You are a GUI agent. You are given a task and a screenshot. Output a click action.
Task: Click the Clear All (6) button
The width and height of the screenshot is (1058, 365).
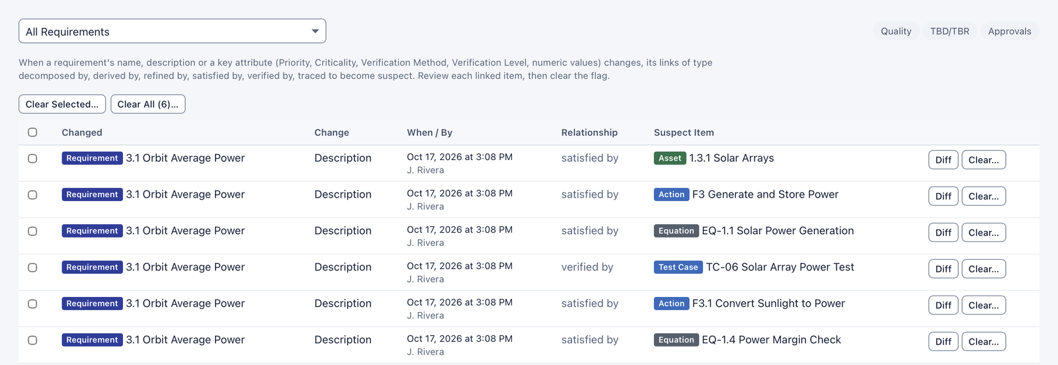tap(148, 104)
